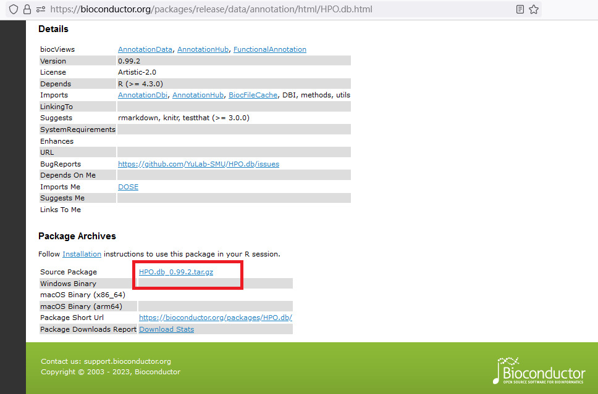Screen dimensions: 598x394
Task: Open the AnnotationData biocViews link
Action: click(x=145, y=49)
